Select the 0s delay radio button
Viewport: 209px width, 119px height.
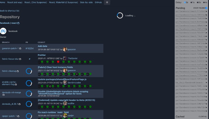click(185, 2)
